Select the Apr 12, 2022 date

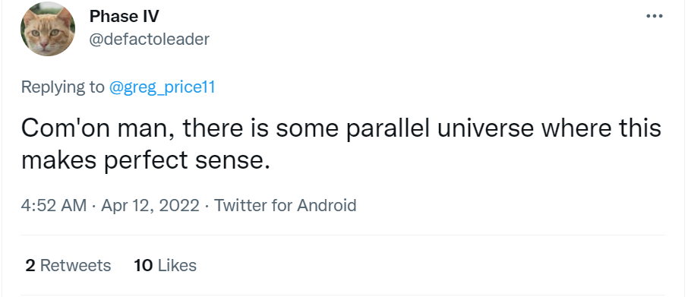click(x=150, y=205)
